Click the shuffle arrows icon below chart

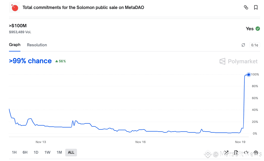click(x=226, y=153)
